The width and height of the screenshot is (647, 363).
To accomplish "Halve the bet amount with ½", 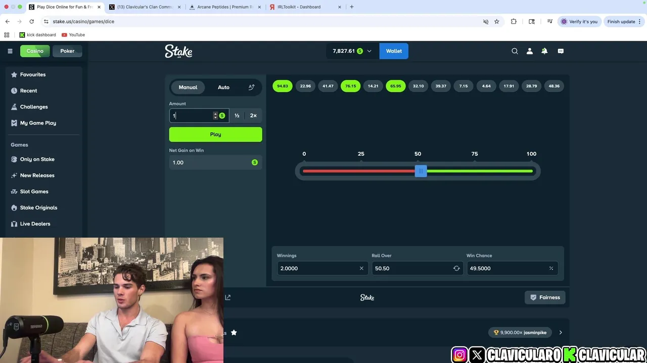I will tap(237, 115).
